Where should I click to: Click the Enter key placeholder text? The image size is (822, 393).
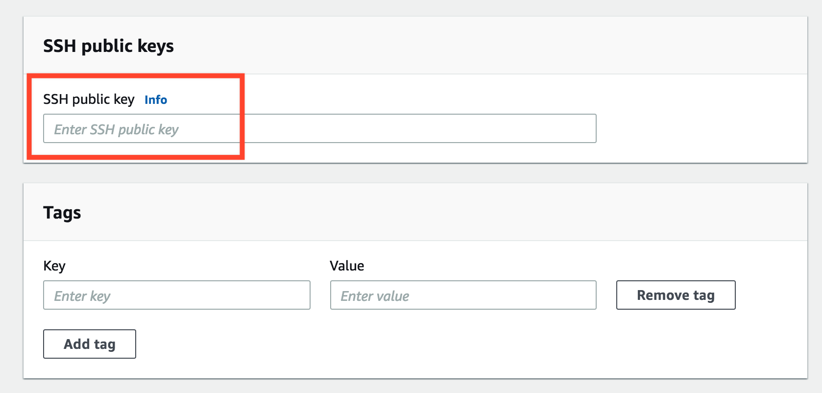click(x=82, y=296)
